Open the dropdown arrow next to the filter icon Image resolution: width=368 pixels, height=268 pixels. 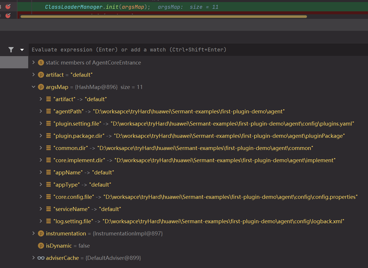pos(22,50)
